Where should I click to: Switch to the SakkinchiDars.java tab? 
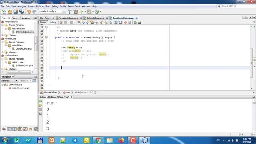point(95,18)
